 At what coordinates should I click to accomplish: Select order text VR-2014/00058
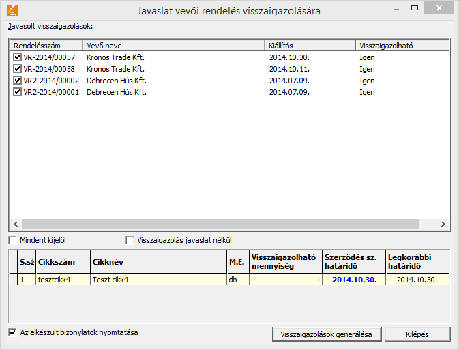pos(49,69)
